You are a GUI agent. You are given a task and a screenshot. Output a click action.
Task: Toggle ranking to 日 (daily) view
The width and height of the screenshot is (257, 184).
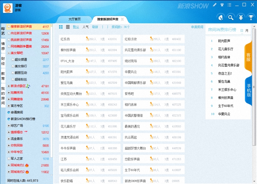point(242,31)
